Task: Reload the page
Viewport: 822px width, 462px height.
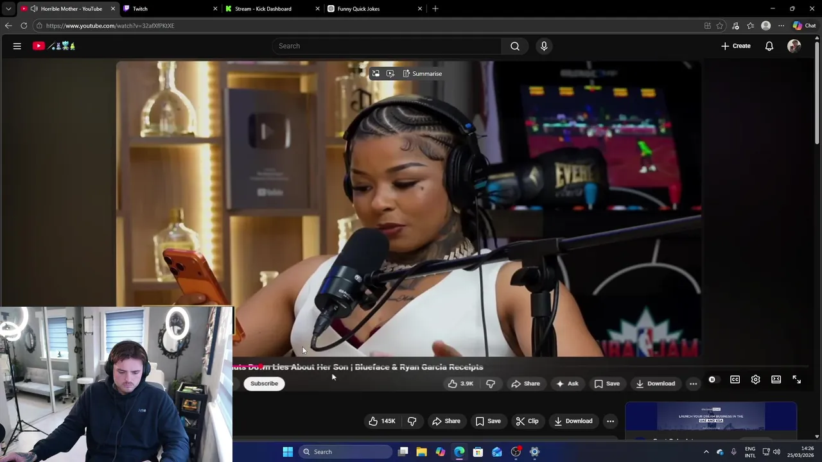Action: coord(24,26)
